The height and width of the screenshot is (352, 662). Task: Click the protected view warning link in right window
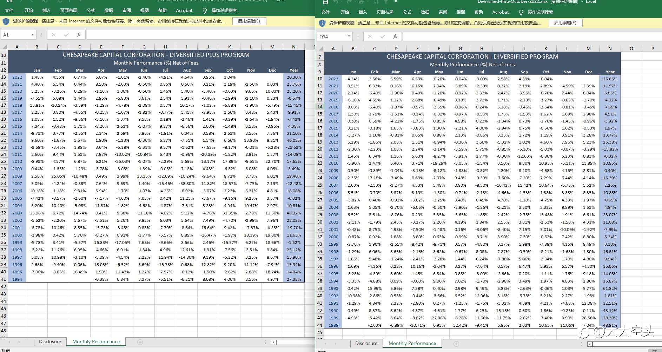point(449,23)
